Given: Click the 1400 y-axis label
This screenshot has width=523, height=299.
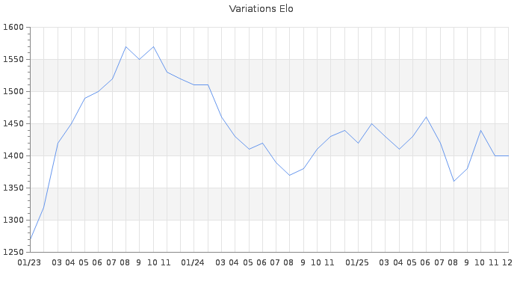Looking at the screenshot, I should pyautogui.click(x=13, y=156).
